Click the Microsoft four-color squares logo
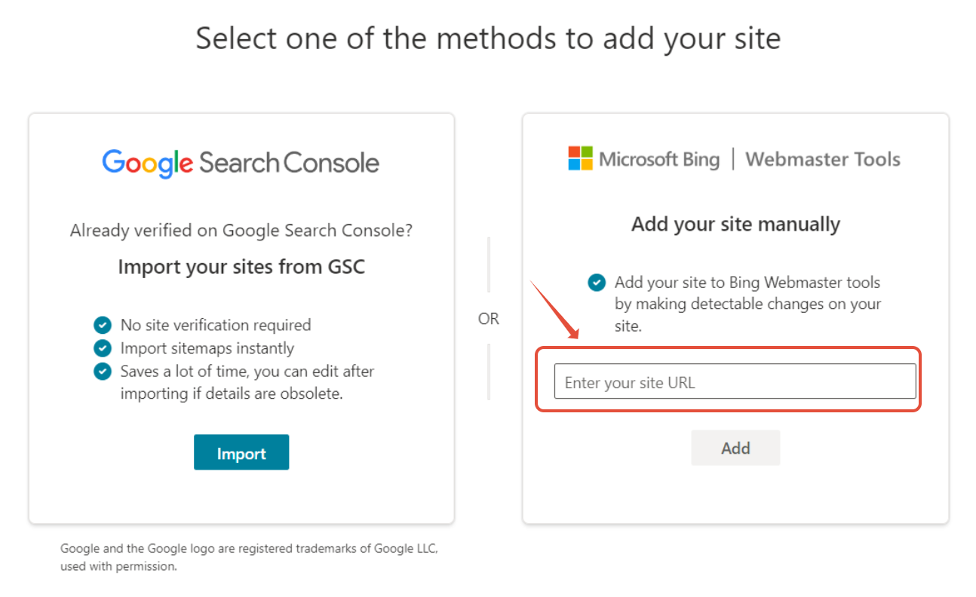976x597 pixels. pos(581,158)
